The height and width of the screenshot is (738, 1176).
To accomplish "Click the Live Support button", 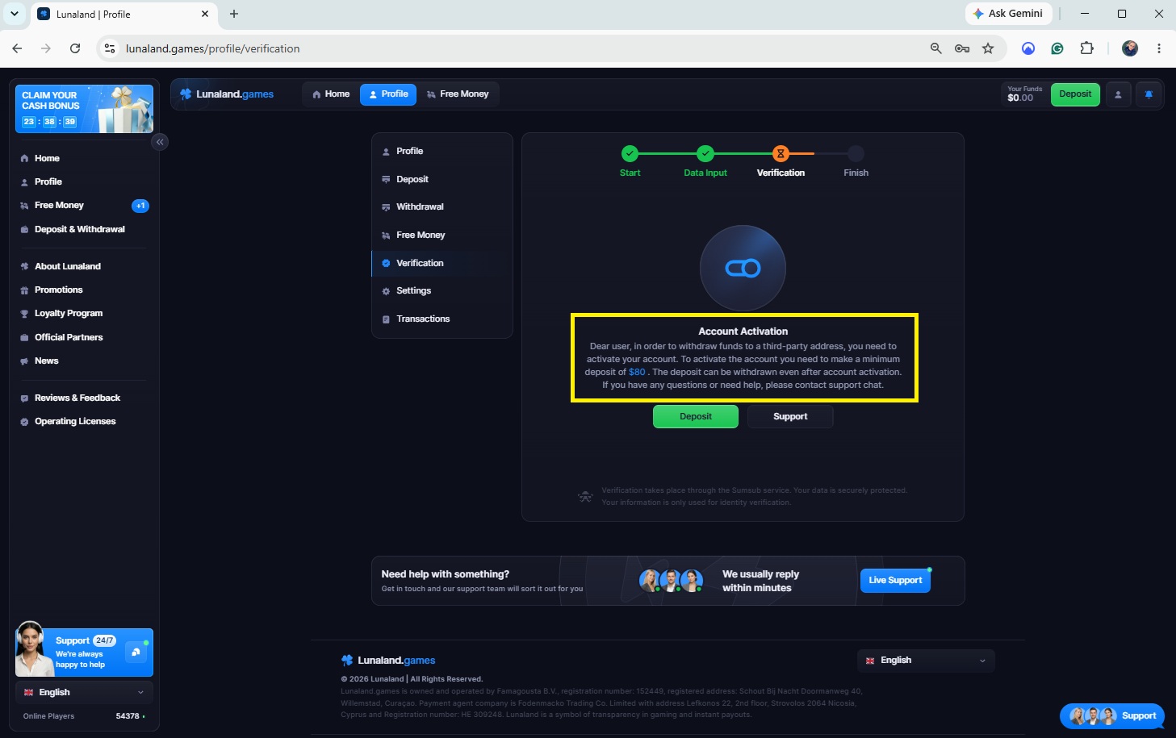I will coord(895,580).
